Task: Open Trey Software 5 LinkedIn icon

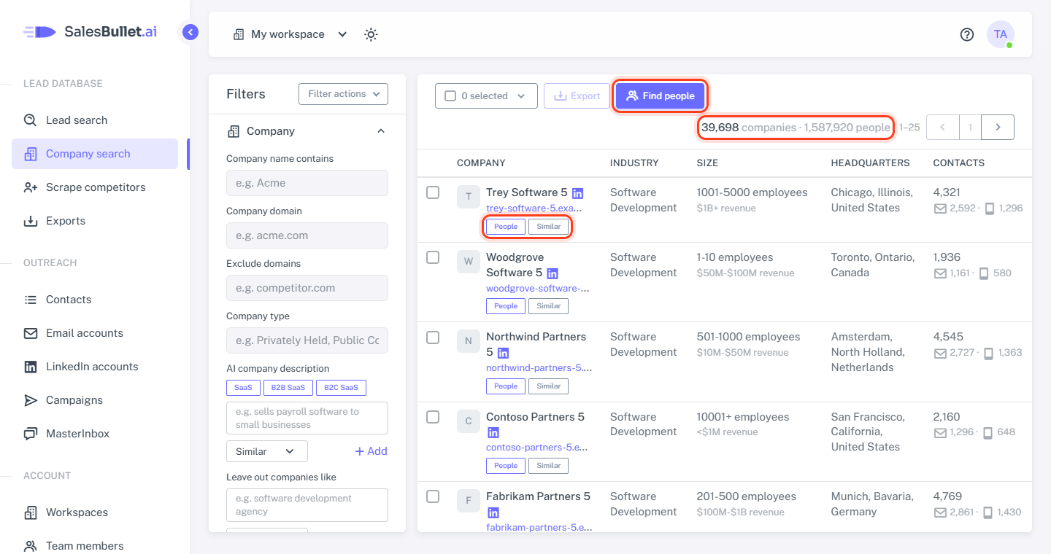Action: tap(577, 193)
